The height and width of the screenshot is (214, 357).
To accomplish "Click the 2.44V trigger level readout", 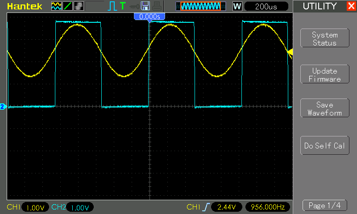I will click(227, 207).
